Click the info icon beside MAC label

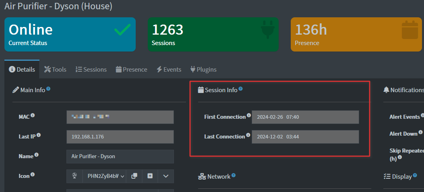coord(33,116)
